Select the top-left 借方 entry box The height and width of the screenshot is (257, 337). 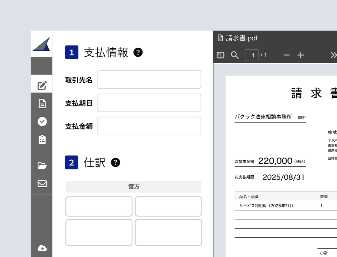click(99, 207)
